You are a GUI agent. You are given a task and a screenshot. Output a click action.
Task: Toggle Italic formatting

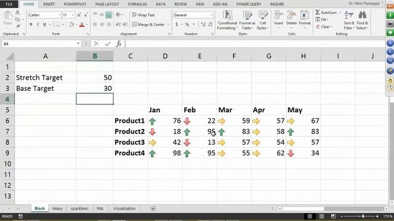(x=38, y=25)
